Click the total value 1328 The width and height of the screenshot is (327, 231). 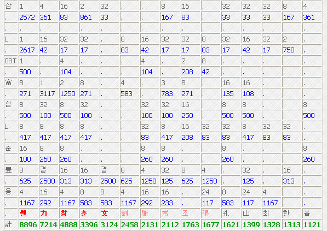click(x=271, y=225)
